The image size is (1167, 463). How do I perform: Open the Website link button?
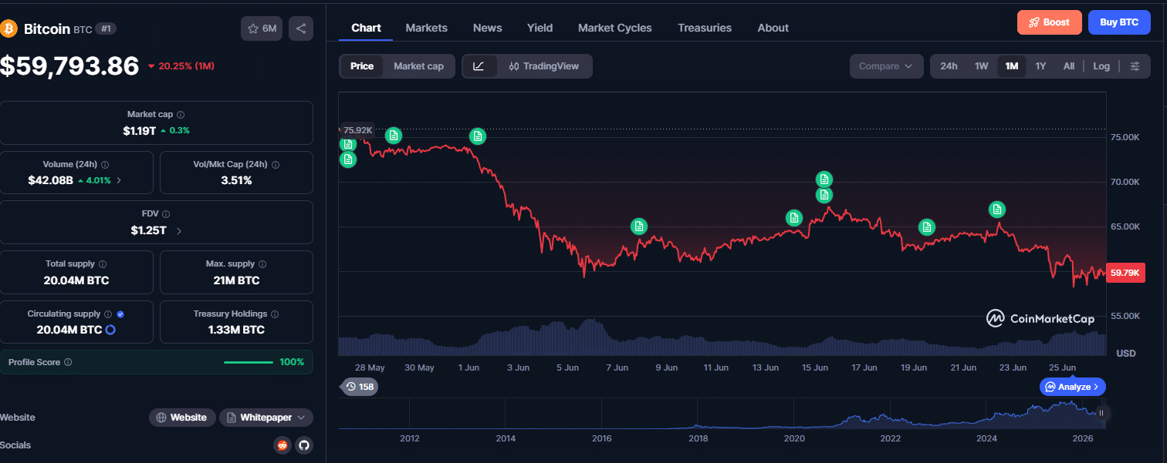pyautogui.click(x=182, y=418)
